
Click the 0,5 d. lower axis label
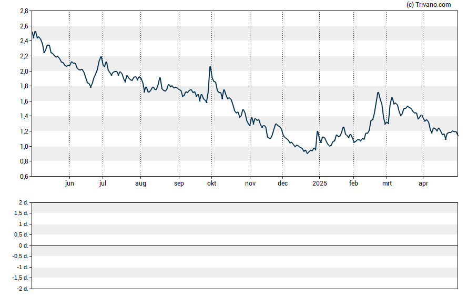click(x=21, y=235)
